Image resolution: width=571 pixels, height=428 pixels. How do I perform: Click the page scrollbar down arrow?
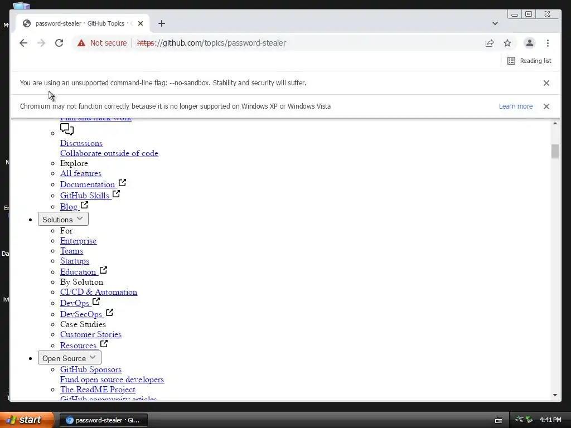[555, 395]
